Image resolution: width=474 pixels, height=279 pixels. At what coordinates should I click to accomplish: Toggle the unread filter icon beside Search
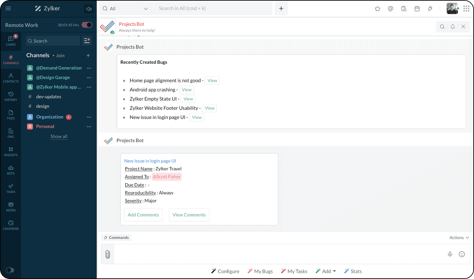tap(87, 41)
